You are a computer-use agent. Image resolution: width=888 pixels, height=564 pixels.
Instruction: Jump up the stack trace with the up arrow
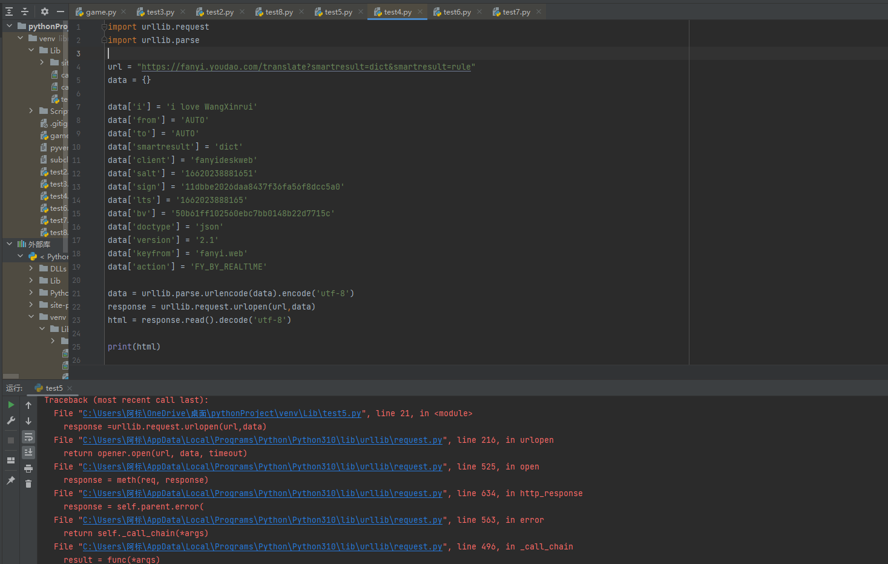(28, 405)
